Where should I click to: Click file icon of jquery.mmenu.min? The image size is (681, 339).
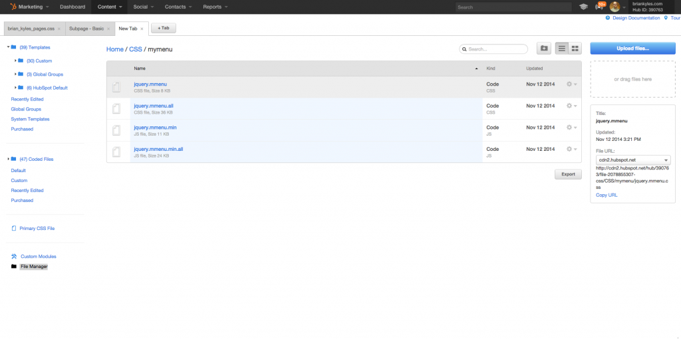116,130
